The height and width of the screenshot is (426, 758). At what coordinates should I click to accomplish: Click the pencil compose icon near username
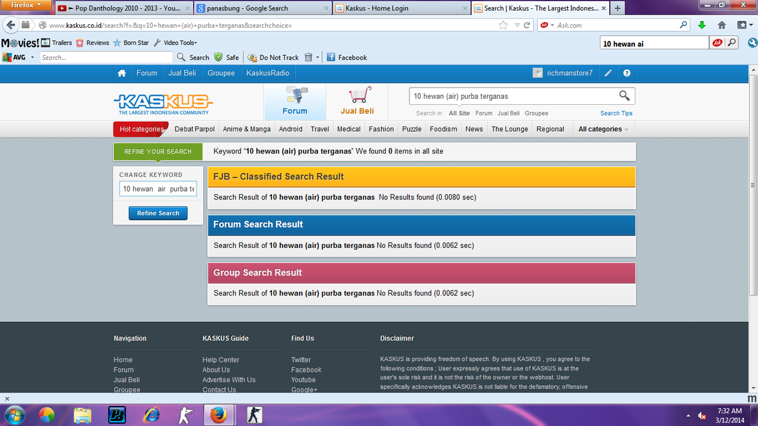coord(608,73)
